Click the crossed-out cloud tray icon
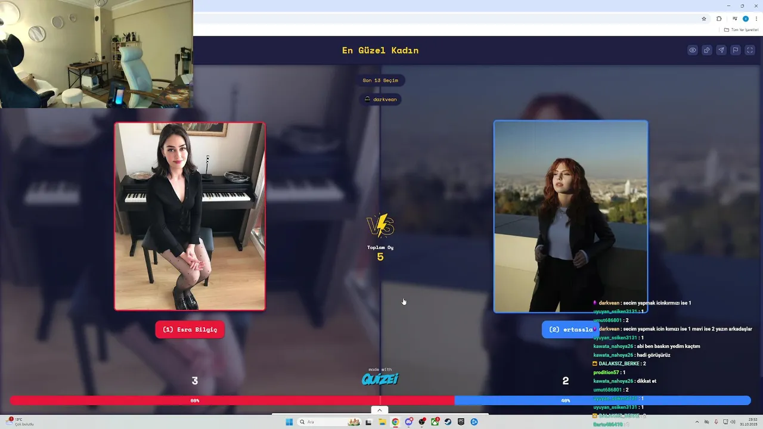Image resolution: width=763 pixels, height=429 pixels. (x=706, y=422)
